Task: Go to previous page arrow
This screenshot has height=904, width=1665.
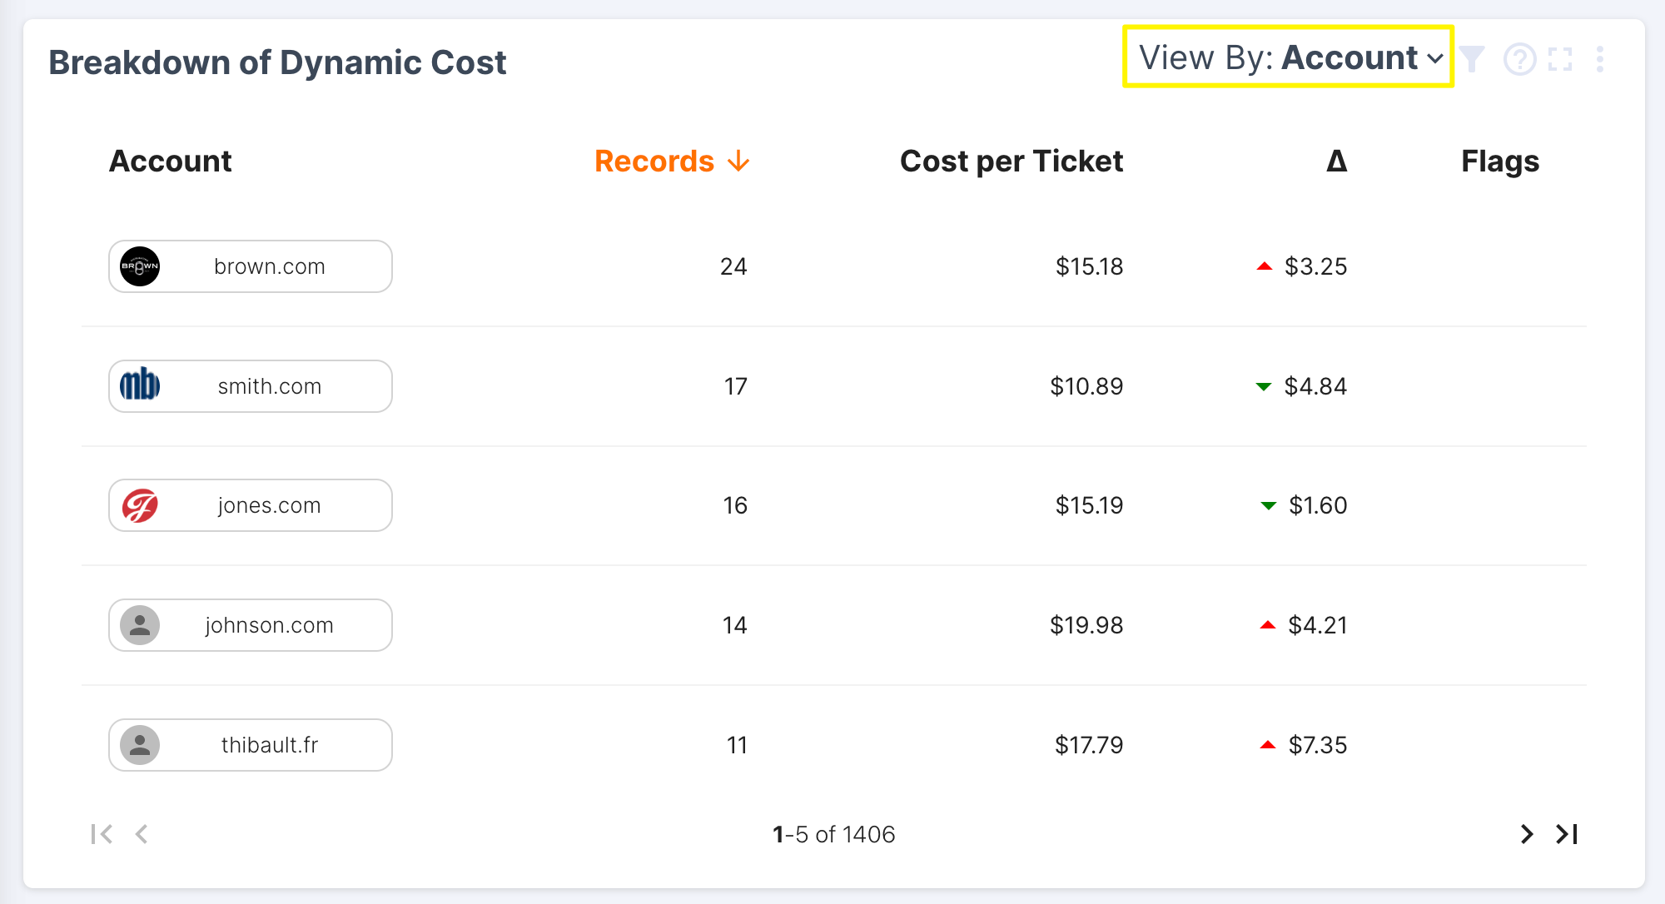Action: 142,834
